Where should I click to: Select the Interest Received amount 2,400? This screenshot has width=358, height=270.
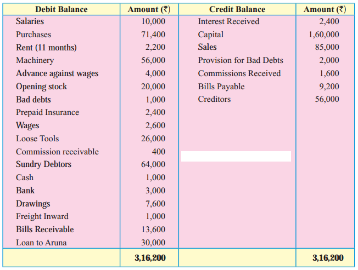[x=329, y=21]
